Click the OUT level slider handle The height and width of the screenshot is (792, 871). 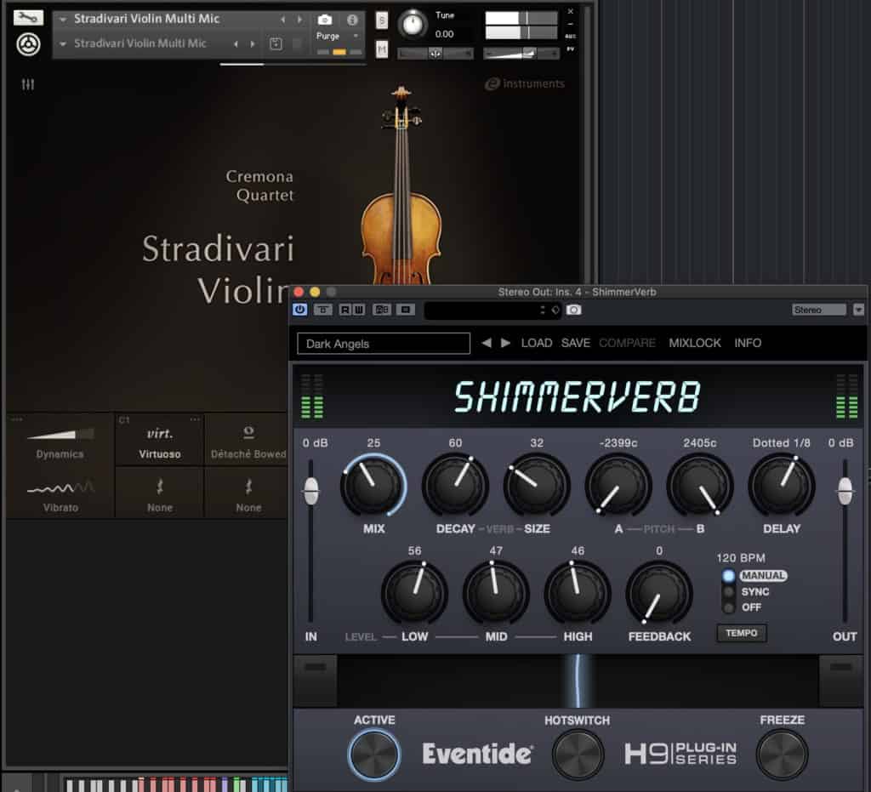[845, 491]
